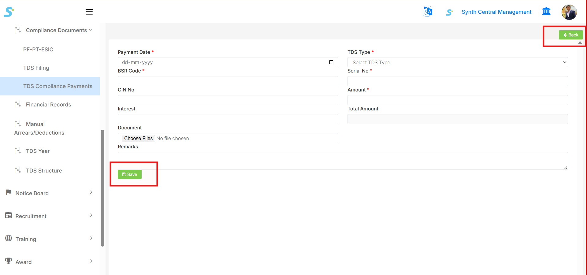Focus the BSR Code input field
This screenshot has width=587, height=275.
tap(228, 81)
